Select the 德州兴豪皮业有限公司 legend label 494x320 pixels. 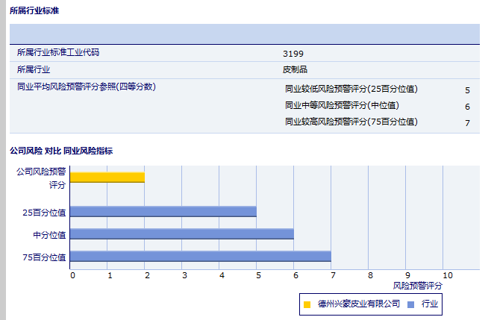pyautogui.click(x=358, y=304)
